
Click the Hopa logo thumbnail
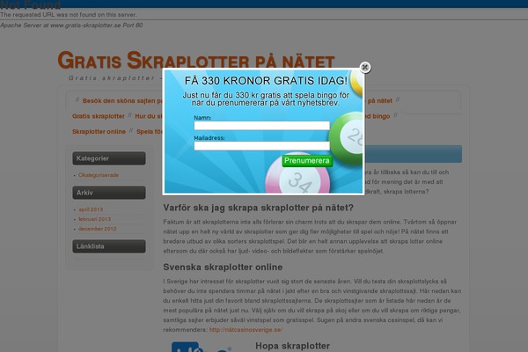201,347
